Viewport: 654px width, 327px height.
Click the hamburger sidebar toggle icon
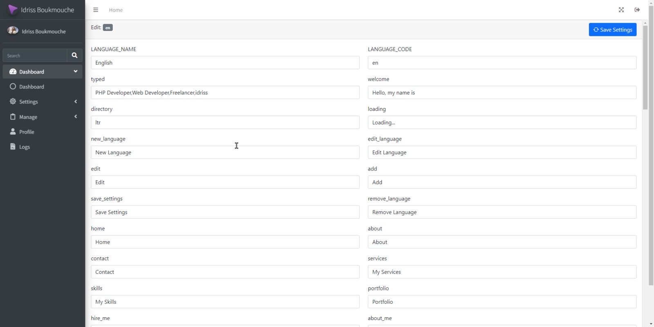point(96,10)
